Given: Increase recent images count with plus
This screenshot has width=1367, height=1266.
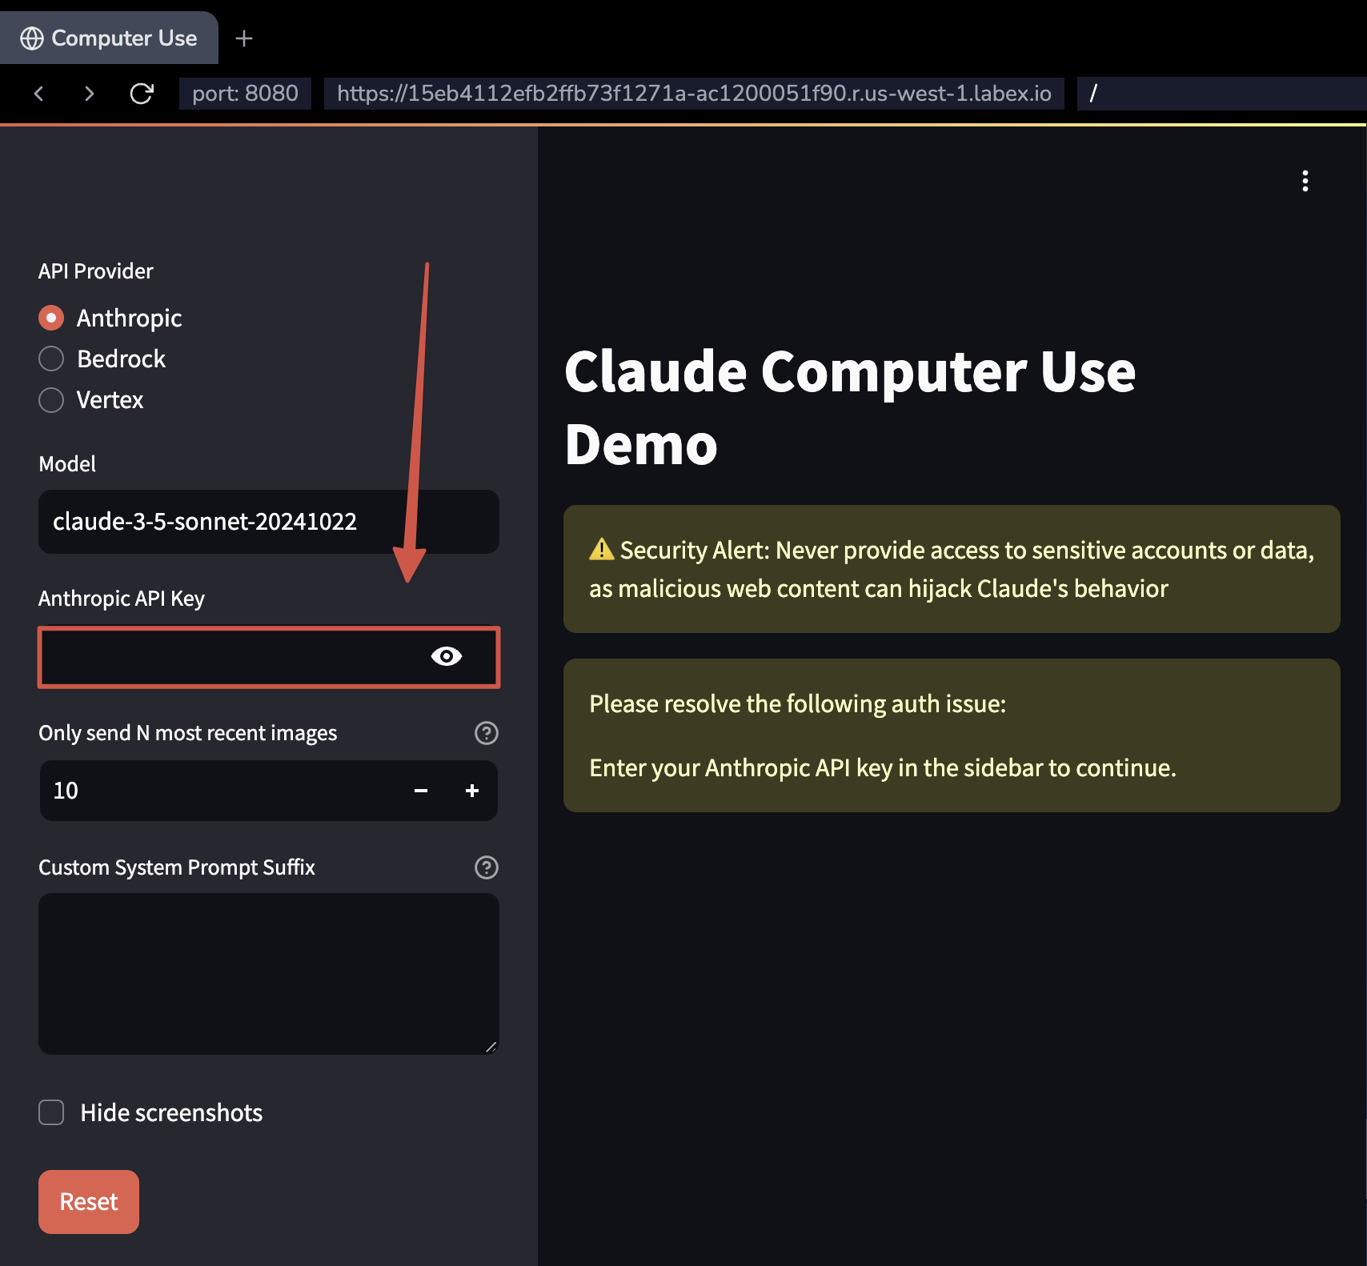Looking at the screenshot, I should [x=472, y=791].
